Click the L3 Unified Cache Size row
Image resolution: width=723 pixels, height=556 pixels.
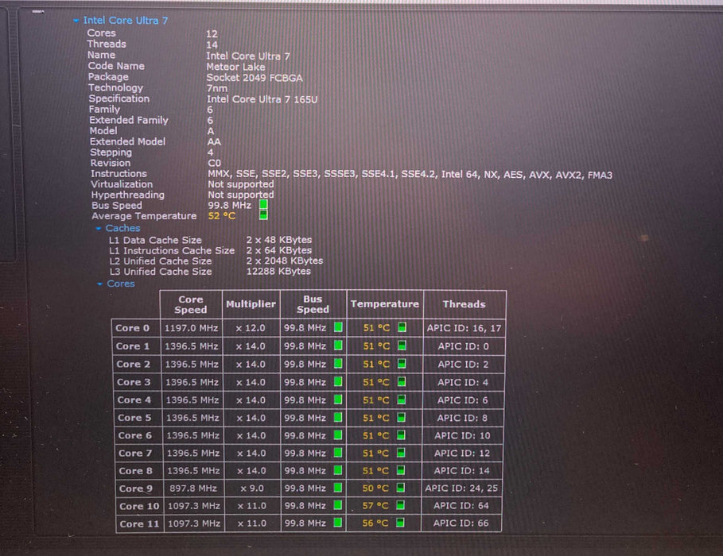tap(210, 272)
